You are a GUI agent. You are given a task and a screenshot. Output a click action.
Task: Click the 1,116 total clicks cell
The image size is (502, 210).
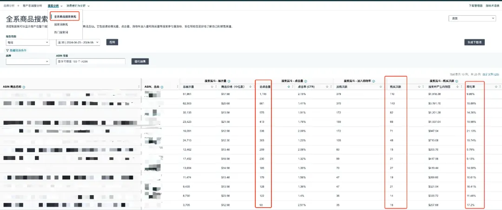pyautogui.click(x=263, y=94)
